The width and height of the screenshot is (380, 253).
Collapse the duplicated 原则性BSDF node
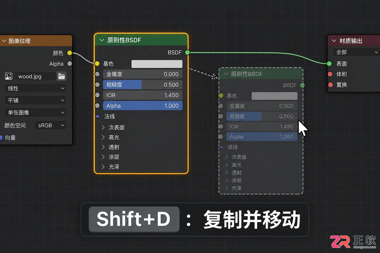(226, 74)
